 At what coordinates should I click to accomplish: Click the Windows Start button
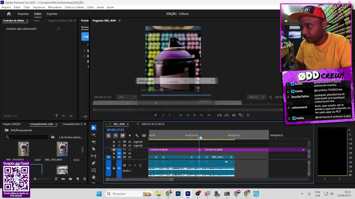coord(99,194)
